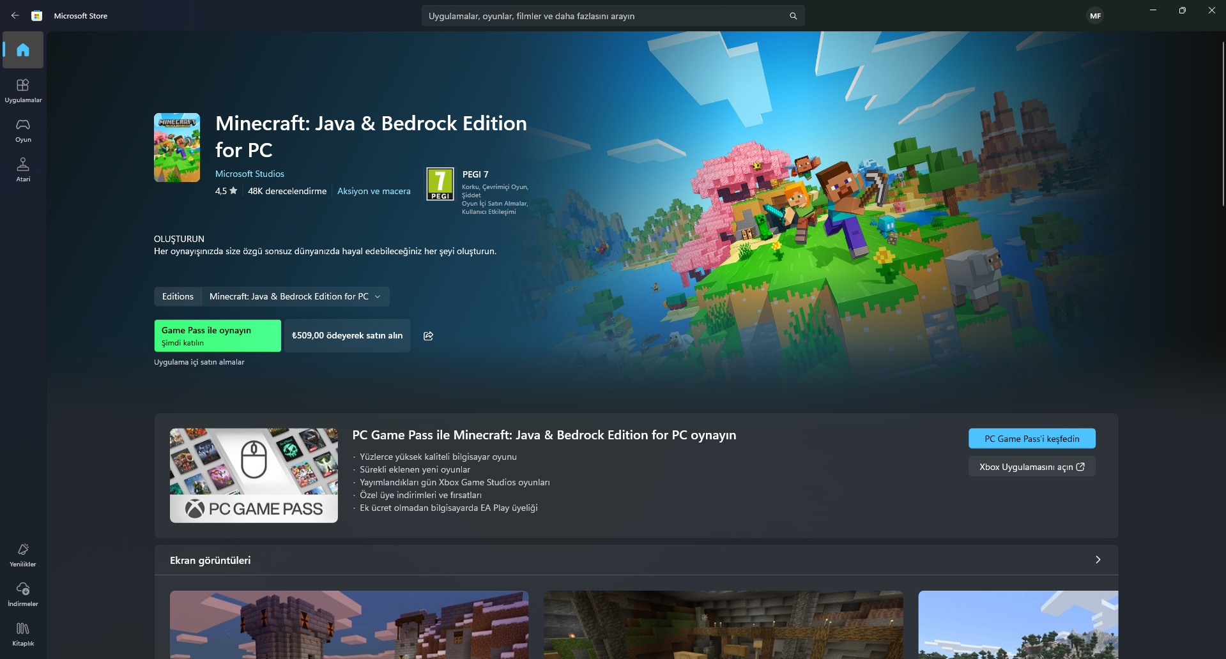This screenshot has height=659, width=1226.
Task: Open Atari (Arcade) section
Action: [23, 169]
